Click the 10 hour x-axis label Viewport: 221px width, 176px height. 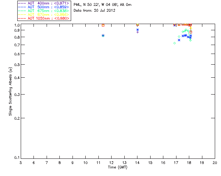tap(86, 163)
